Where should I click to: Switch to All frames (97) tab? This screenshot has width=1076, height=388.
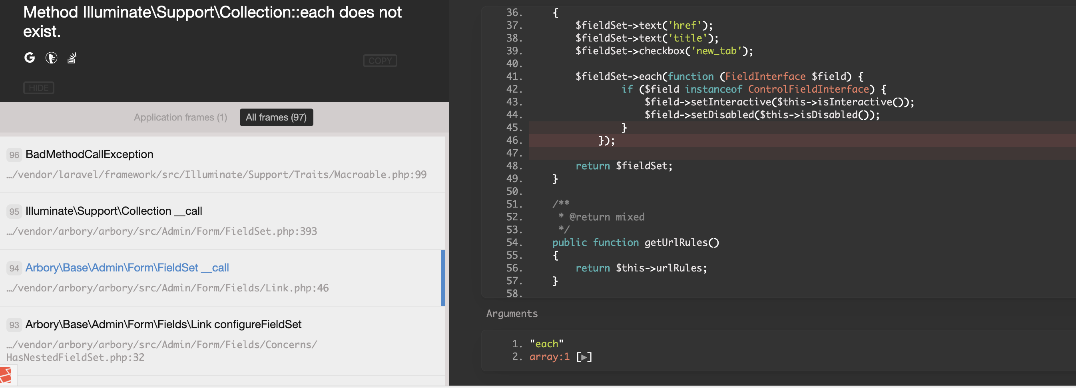pyautogui.click(x=276, y=117)
